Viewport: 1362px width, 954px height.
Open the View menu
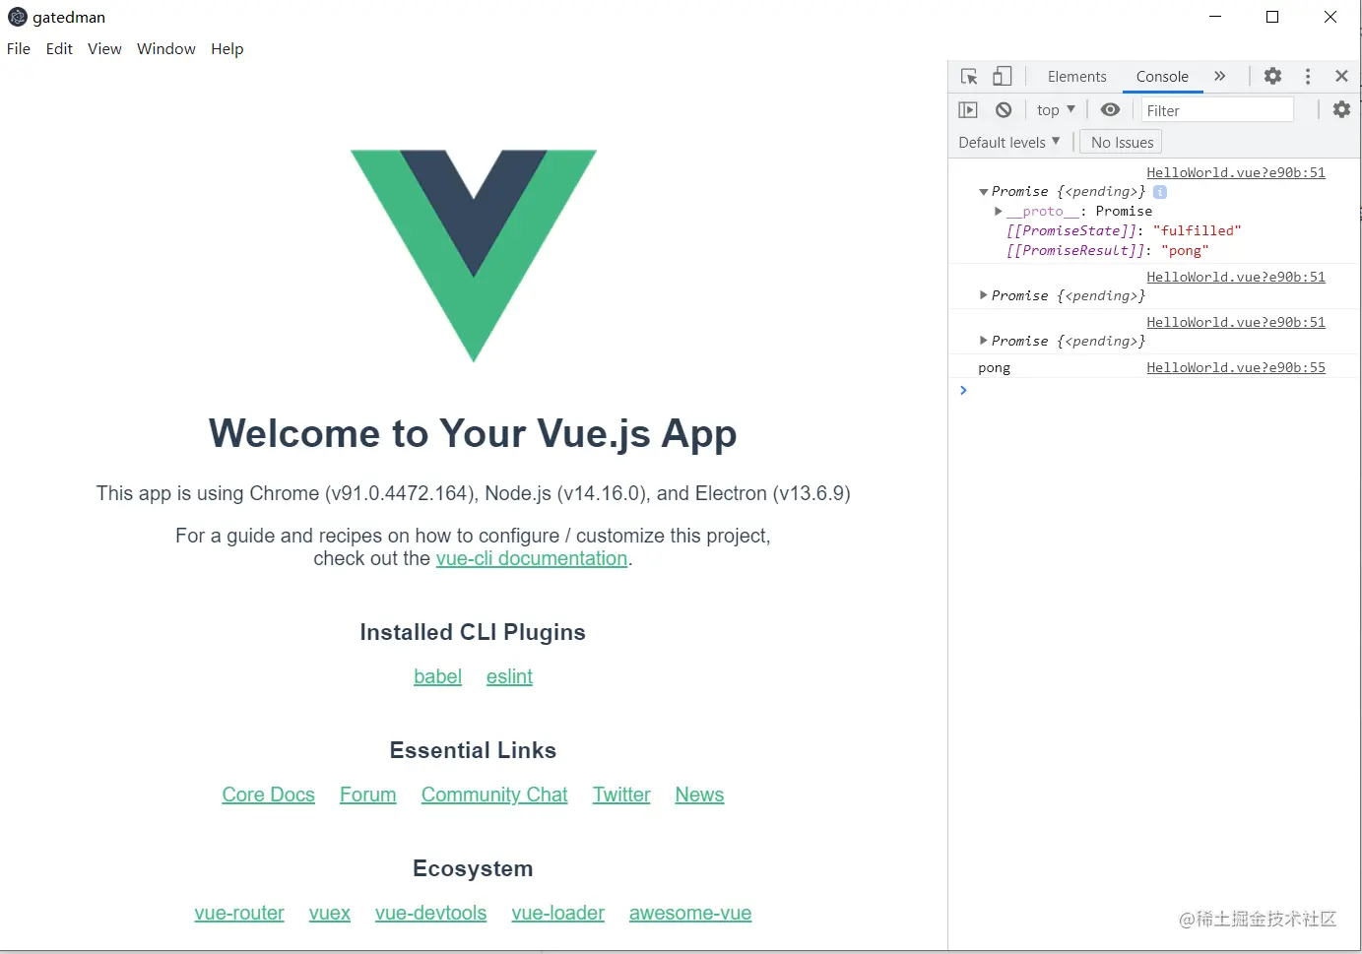[104, 48]
